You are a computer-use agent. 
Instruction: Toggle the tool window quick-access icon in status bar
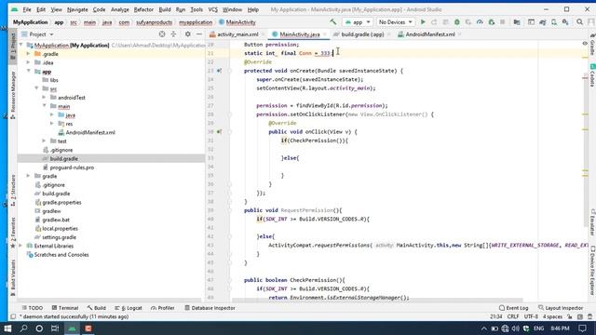pyautogui.click(x=13, y=316)
